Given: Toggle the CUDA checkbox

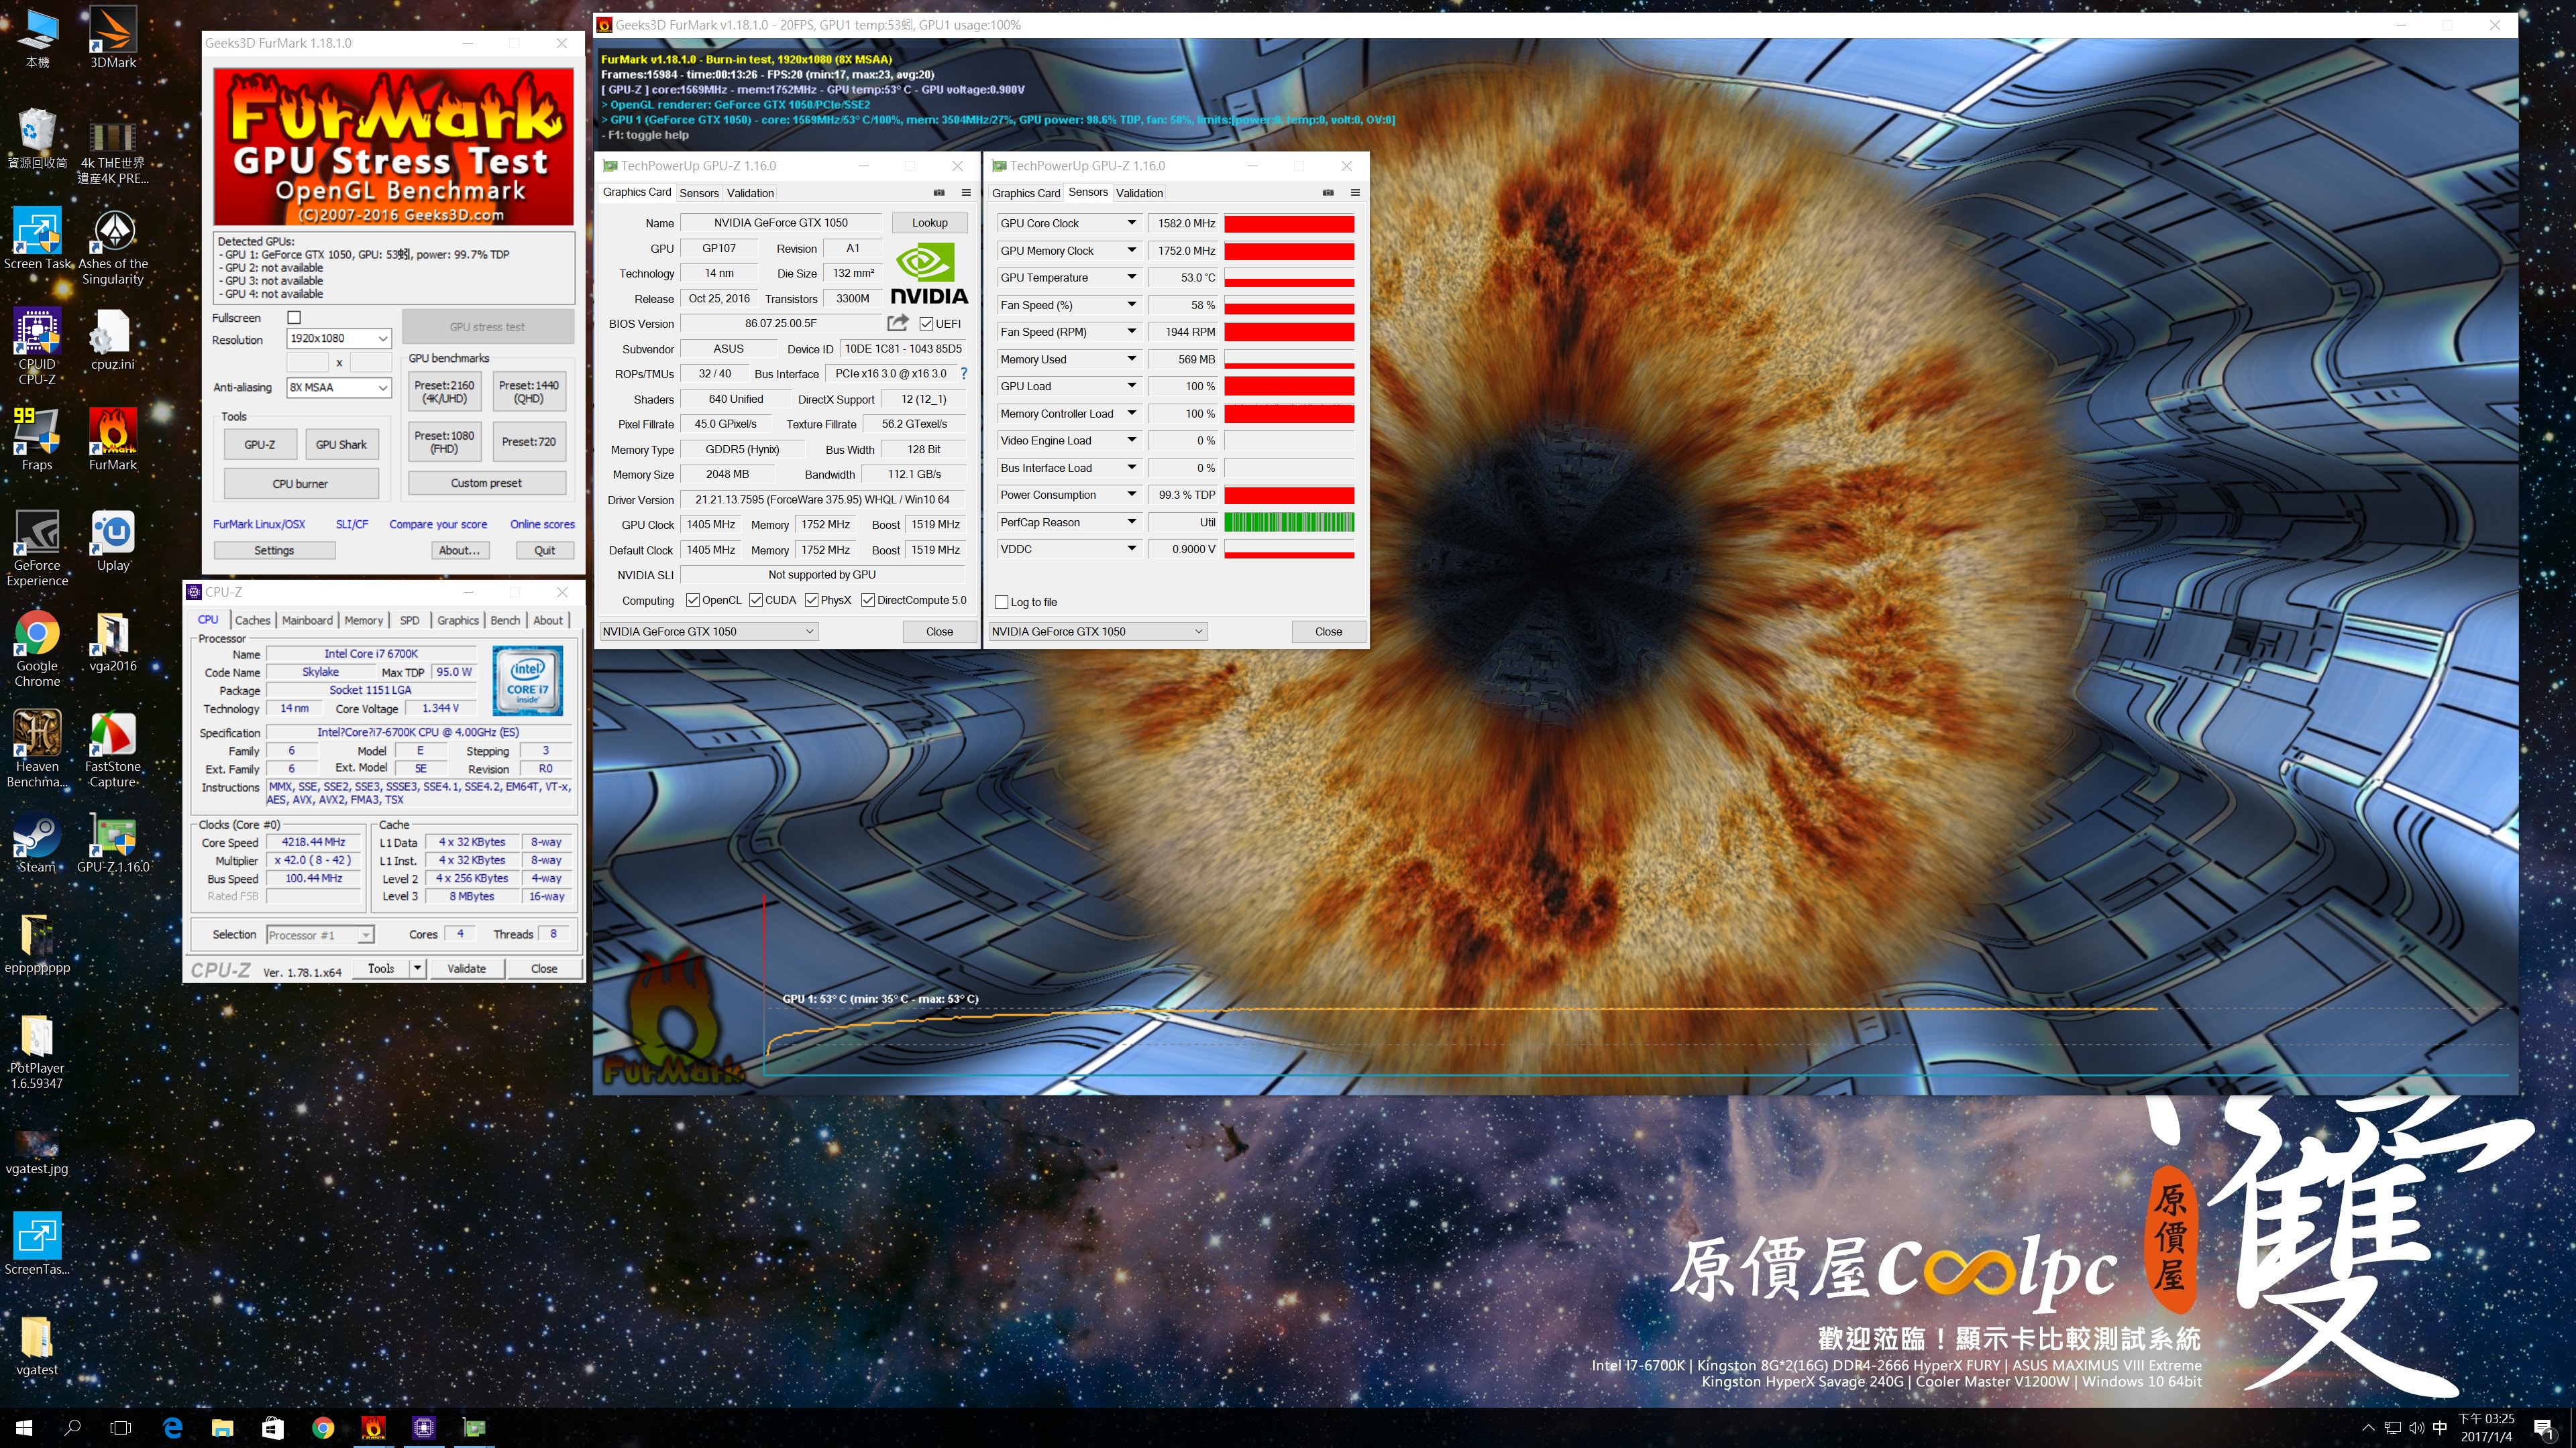Looking at the screenshot, I should point(756,601).
